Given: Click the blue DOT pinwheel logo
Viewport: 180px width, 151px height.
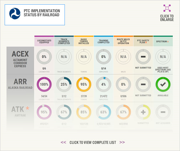Looking at the screenshot, I should click(x=15, y=14).
